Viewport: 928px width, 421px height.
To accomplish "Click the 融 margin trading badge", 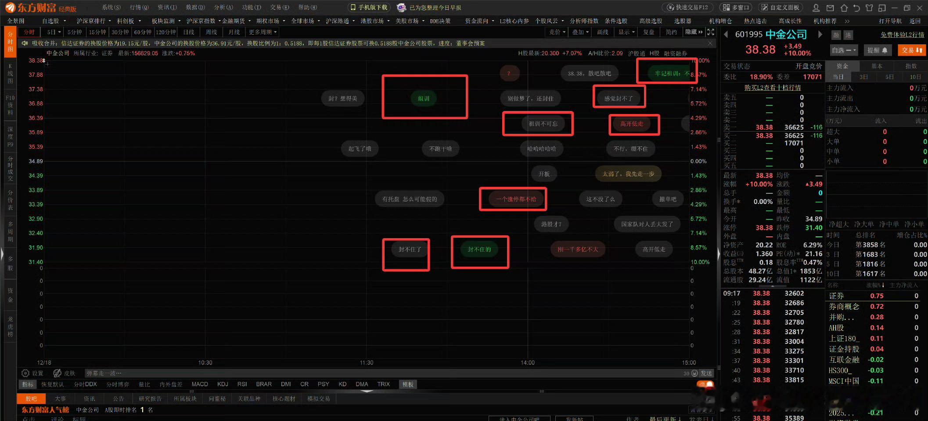I will coord(836,36).
